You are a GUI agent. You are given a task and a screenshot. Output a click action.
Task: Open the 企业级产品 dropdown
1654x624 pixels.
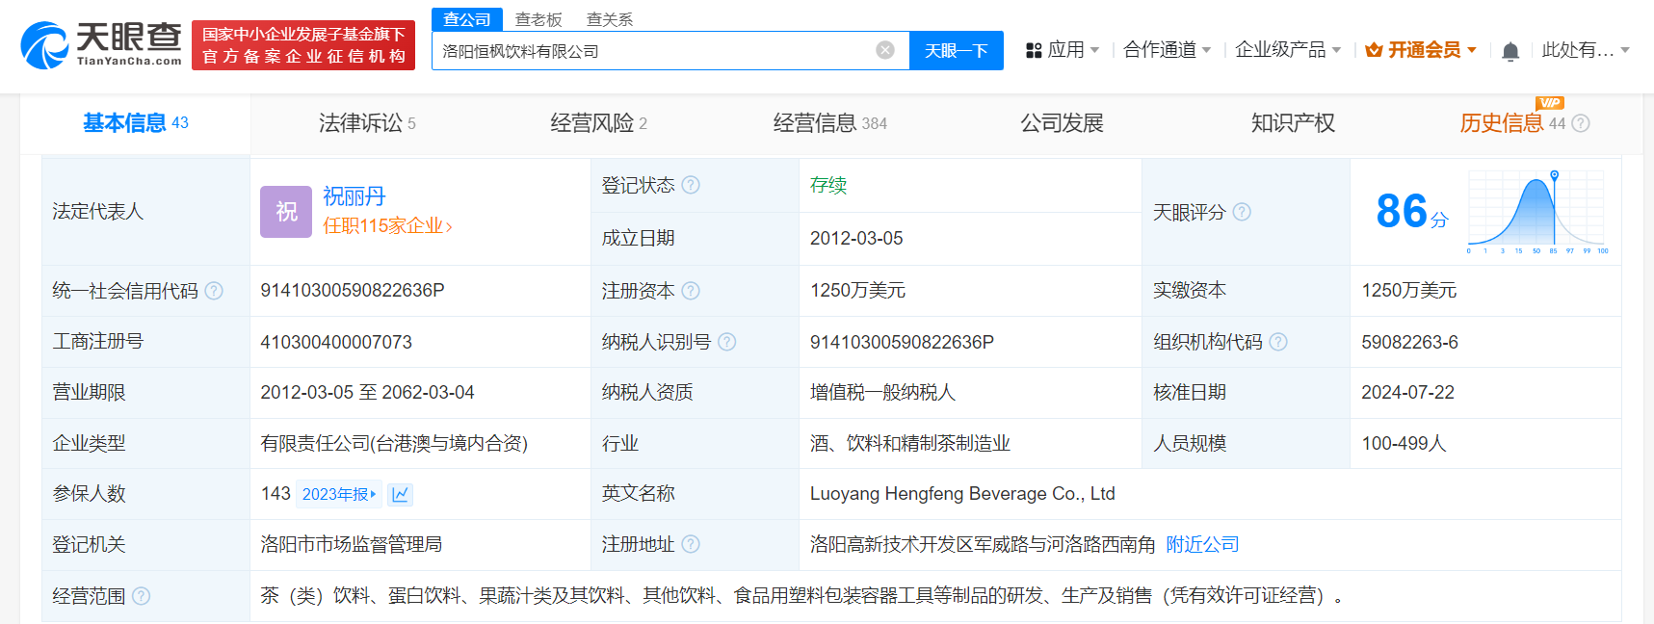1287,50
